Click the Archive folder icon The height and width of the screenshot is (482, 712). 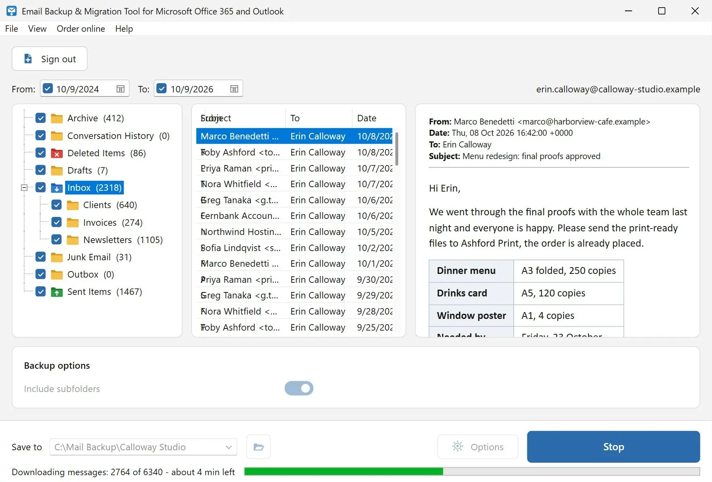(x=57, y=118)
